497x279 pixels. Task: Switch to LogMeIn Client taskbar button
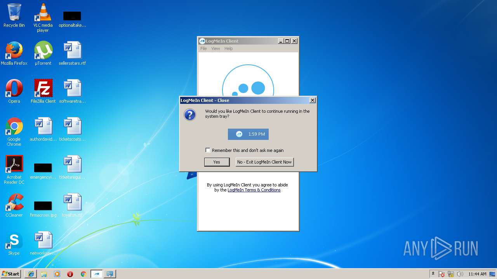coord(97,274)
